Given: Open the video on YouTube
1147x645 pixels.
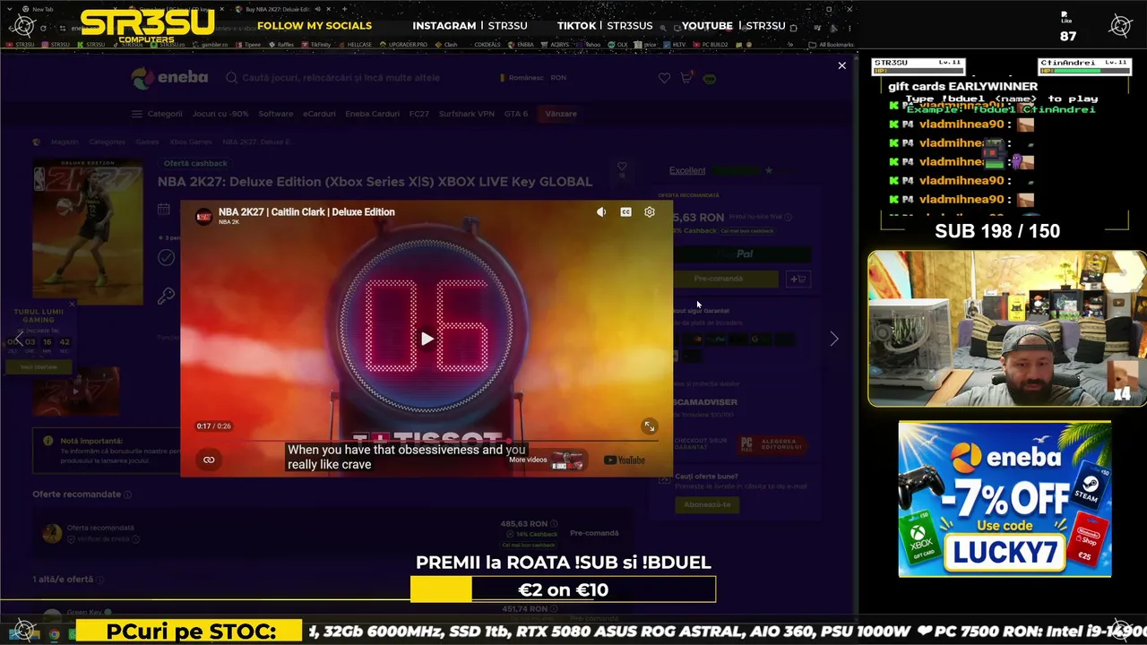Looking at the screenshot, I should tap(624, 460).
